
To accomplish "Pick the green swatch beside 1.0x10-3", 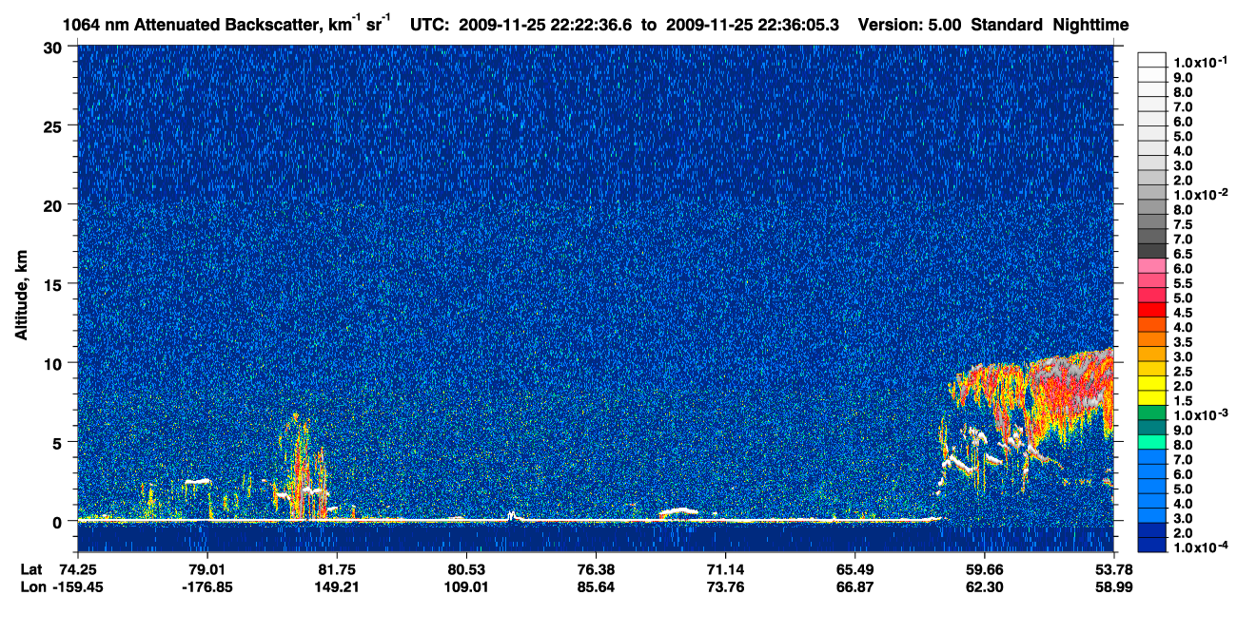I will click(x=1152, y=412).
